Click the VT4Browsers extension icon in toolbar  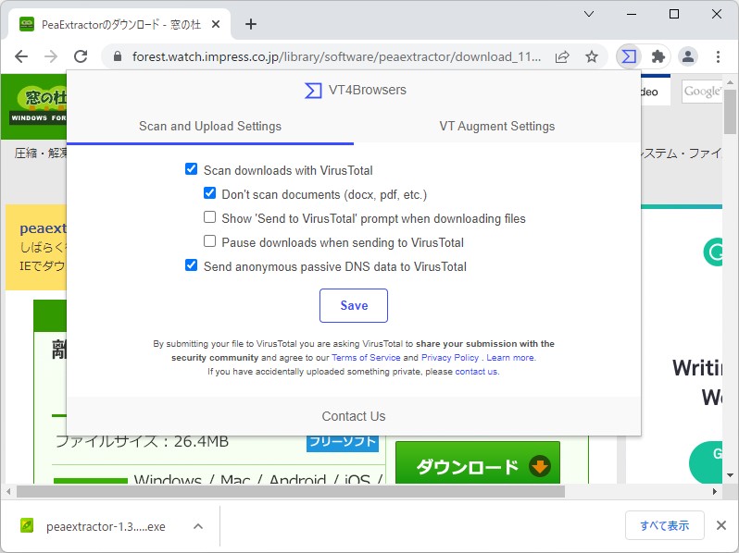[x=628, y=57]
